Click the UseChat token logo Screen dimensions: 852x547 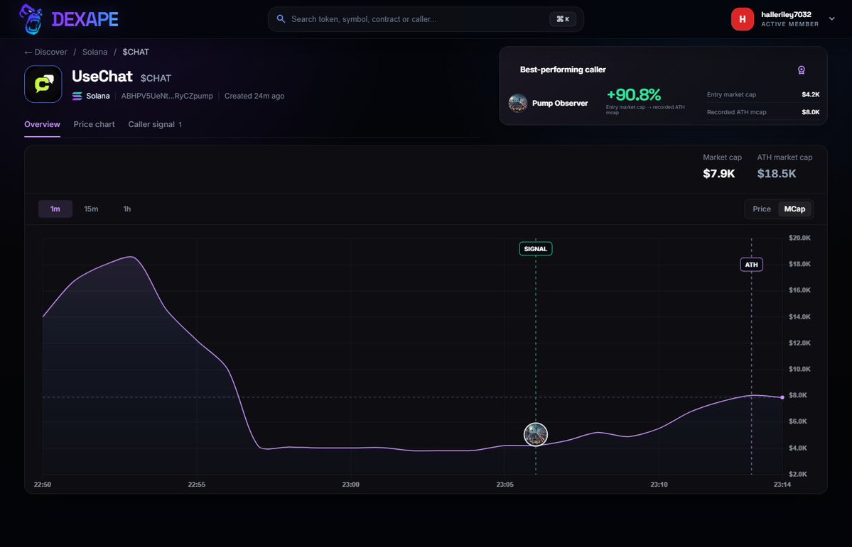tap(43, 84)
